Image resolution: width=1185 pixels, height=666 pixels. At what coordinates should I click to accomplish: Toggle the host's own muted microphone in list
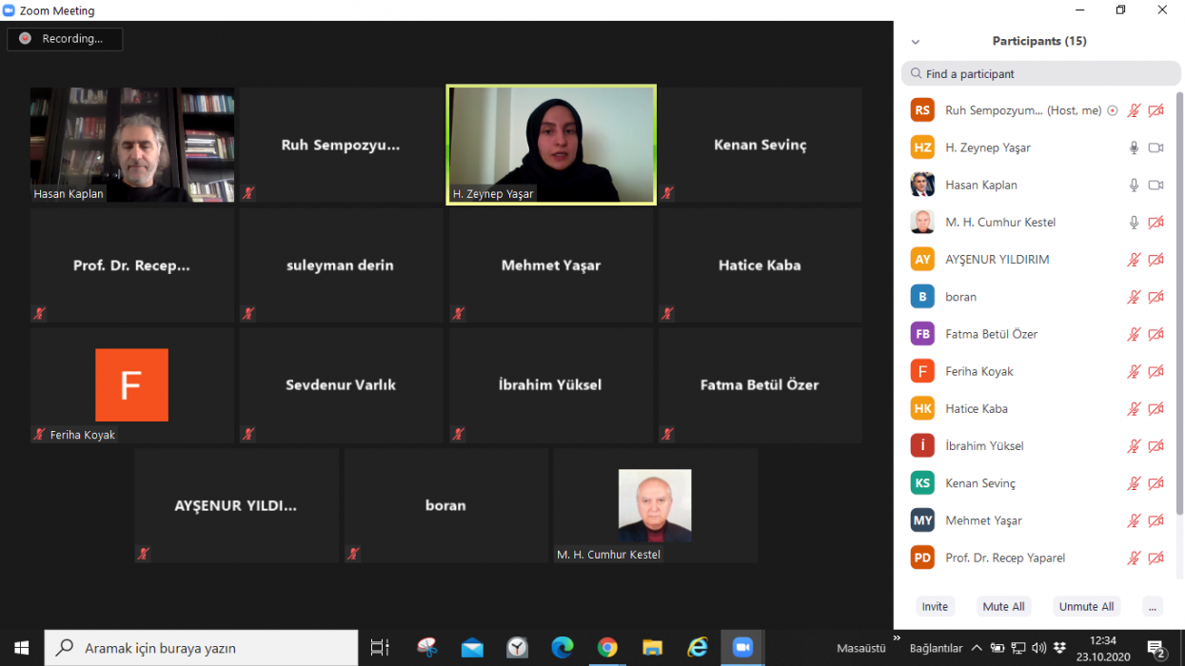click(1134, 110)
